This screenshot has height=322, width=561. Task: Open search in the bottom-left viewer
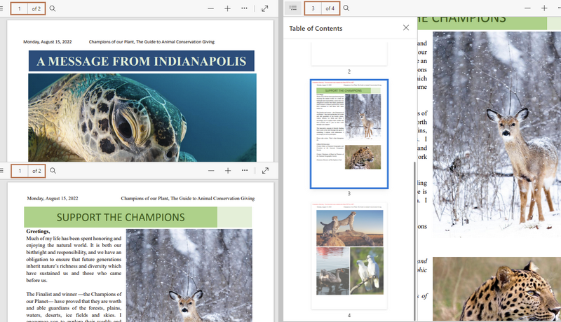coord(53,171)
